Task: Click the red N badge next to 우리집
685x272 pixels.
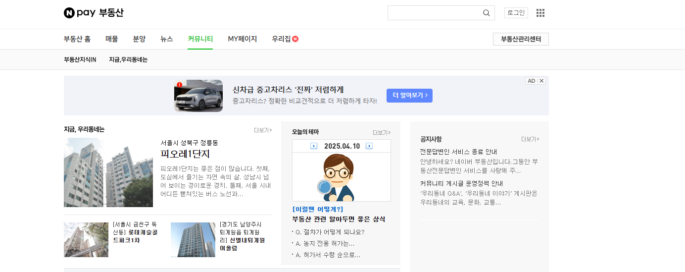Action: click(x=295, y=39)
